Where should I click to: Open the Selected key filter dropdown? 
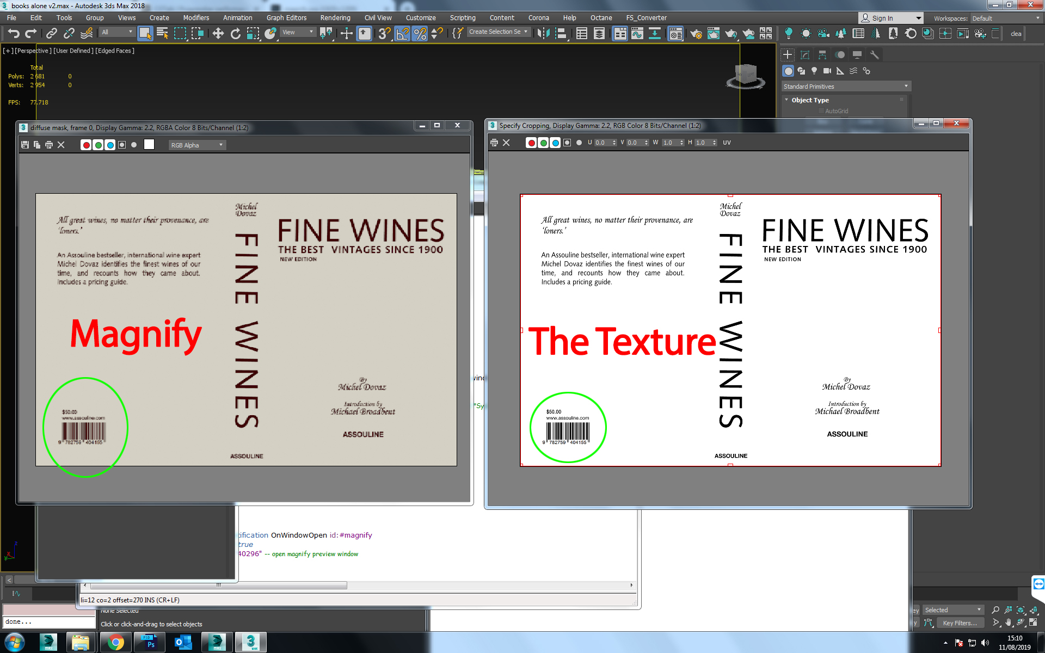click(x=952, y=610)
